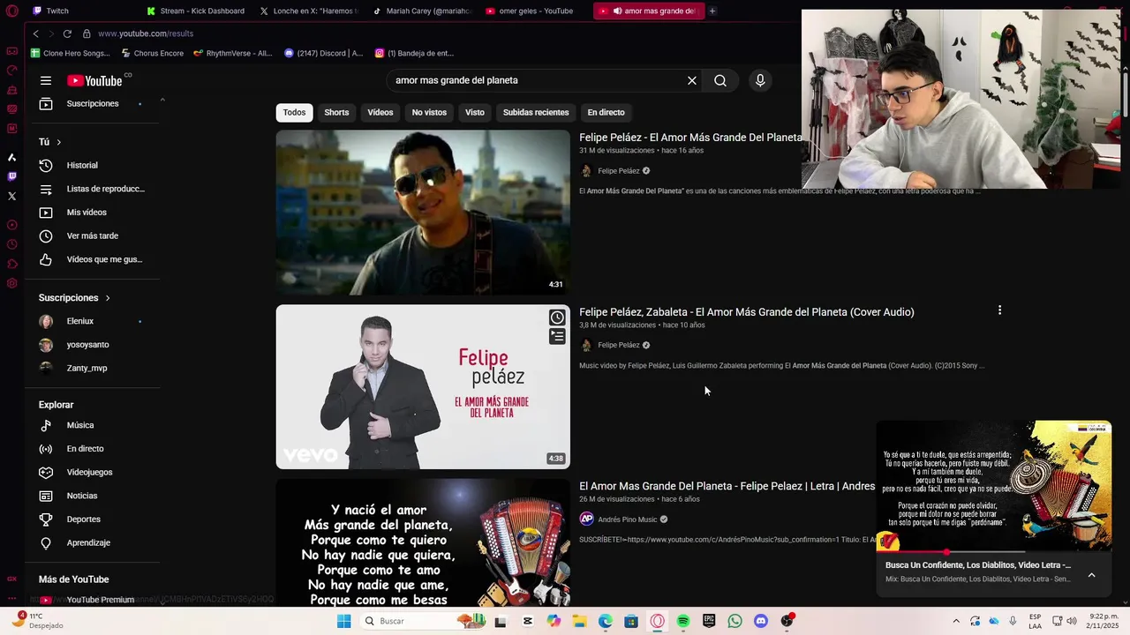The width and height of the screenshot is (1130, 635).
Task: Open RhythmVerse bookmark
Action: (232, 53)
